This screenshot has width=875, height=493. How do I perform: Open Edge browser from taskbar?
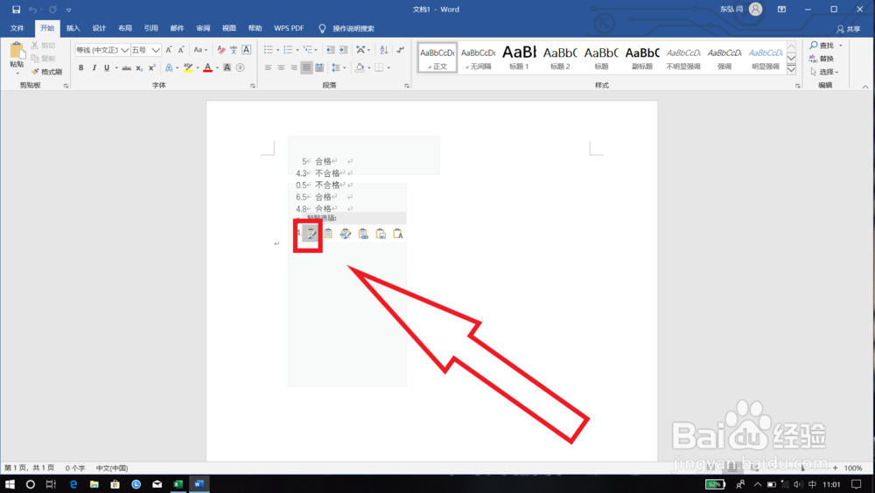click(73, 484)
